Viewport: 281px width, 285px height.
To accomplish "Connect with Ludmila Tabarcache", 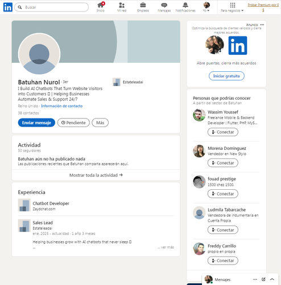I will coord(223,230).
